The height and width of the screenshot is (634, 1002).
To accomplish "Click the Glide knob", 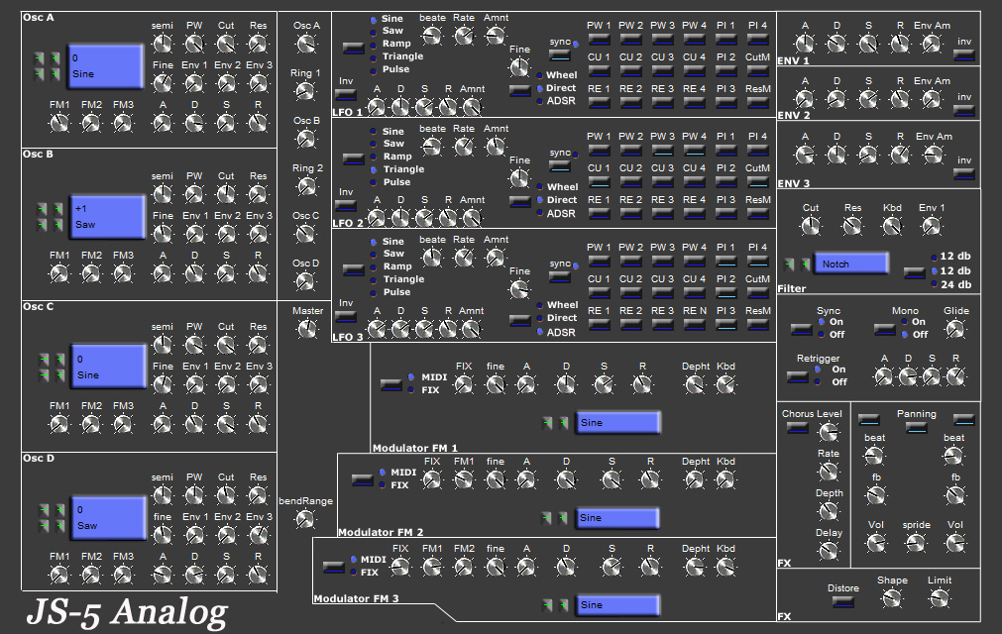I will click(955, 329).
